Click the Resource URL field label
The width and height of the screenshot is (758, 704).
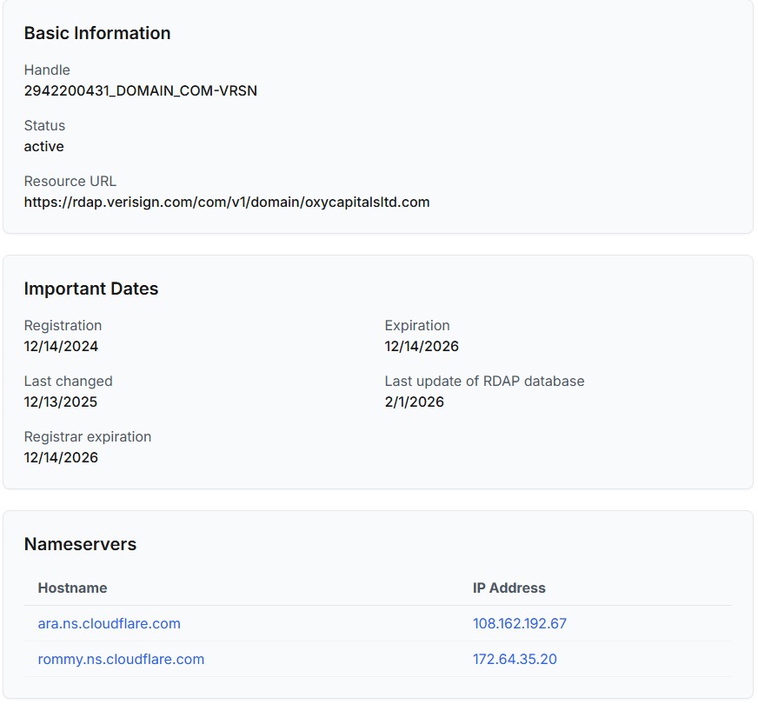(70, 181)
